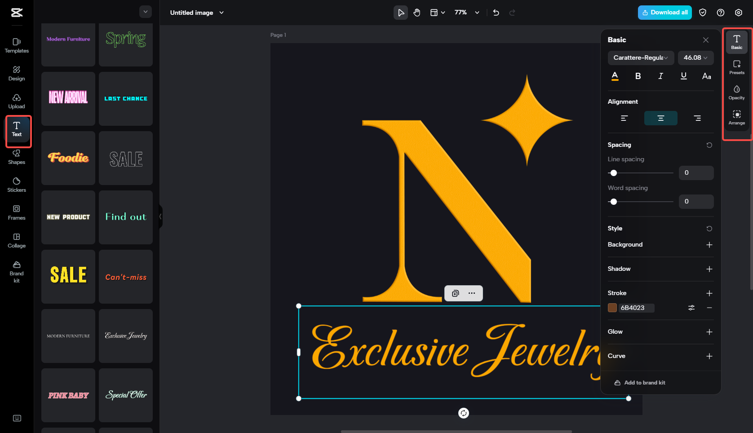The height and width of the screenshot is (433, 753).
Task: Toggle italic formatting
Action: coord(660,76)
